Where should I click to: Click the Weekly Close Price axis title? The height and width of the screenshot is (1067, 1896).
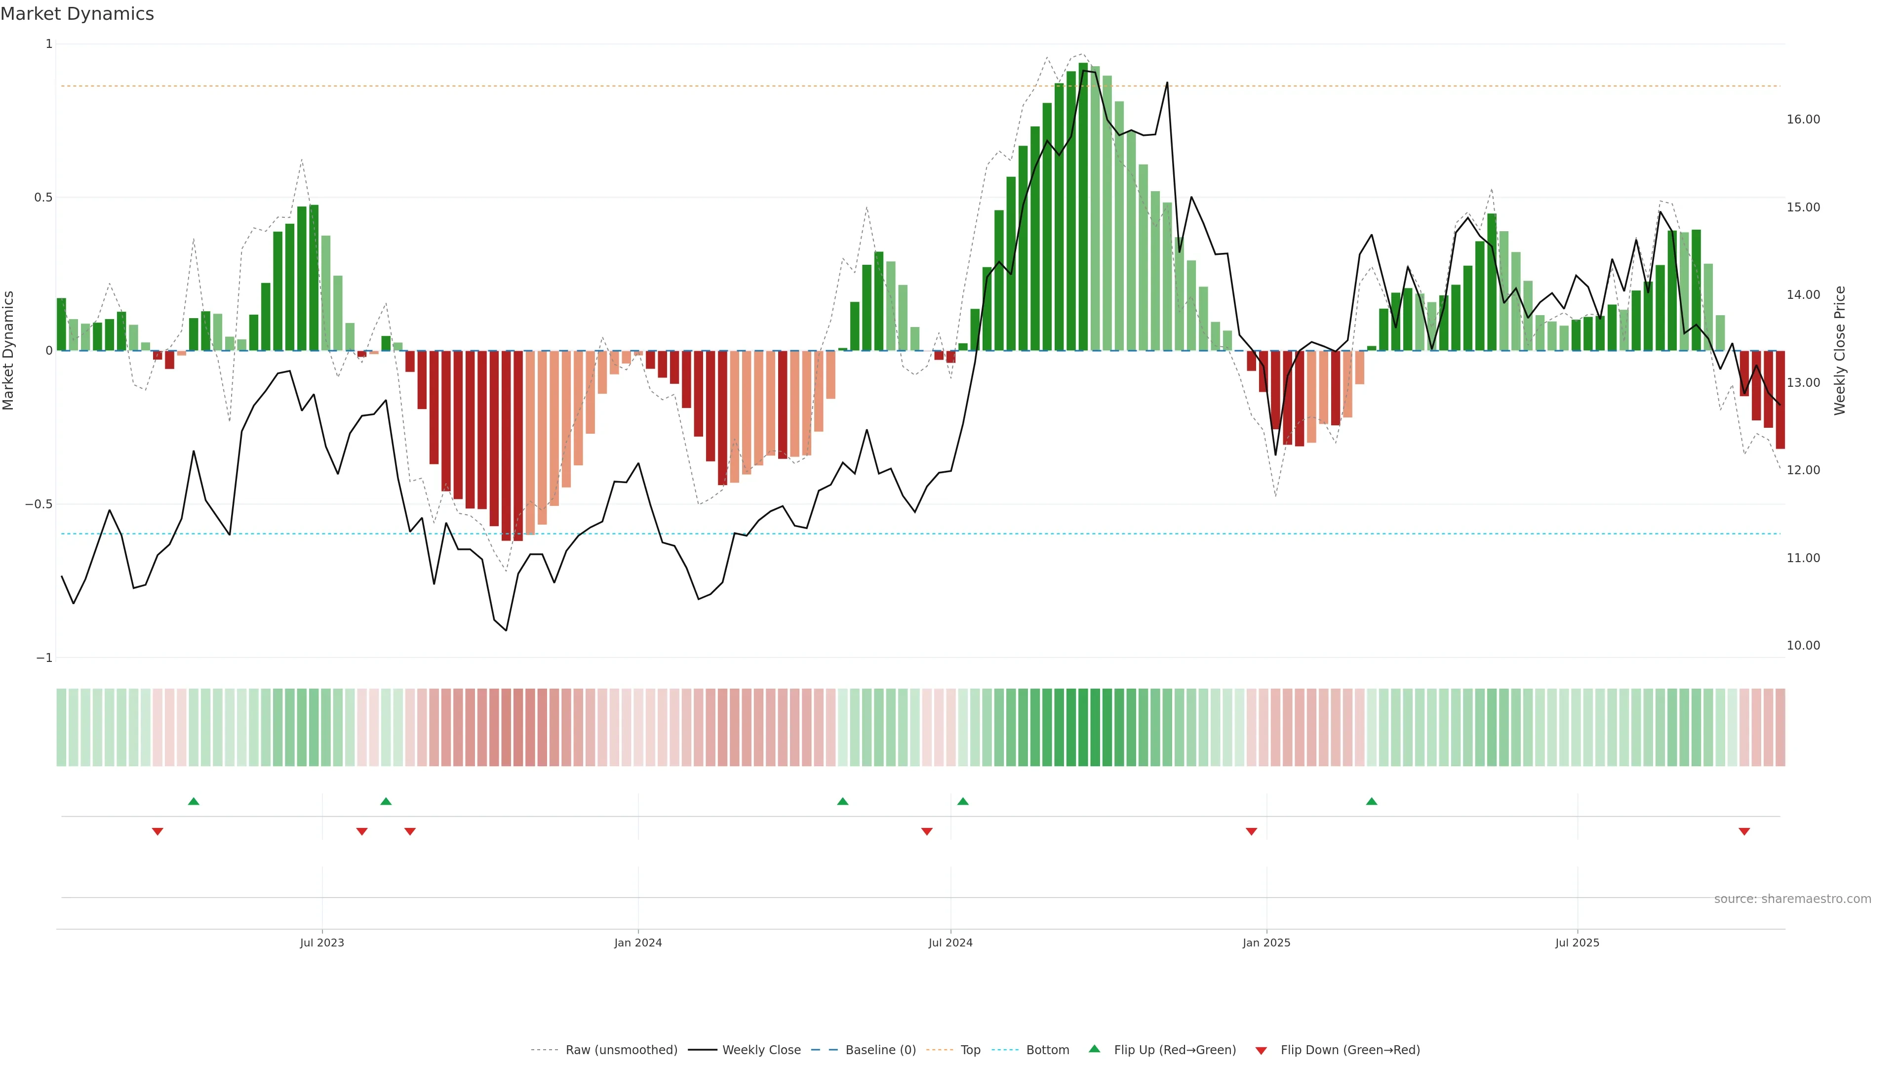[1839, 351]
